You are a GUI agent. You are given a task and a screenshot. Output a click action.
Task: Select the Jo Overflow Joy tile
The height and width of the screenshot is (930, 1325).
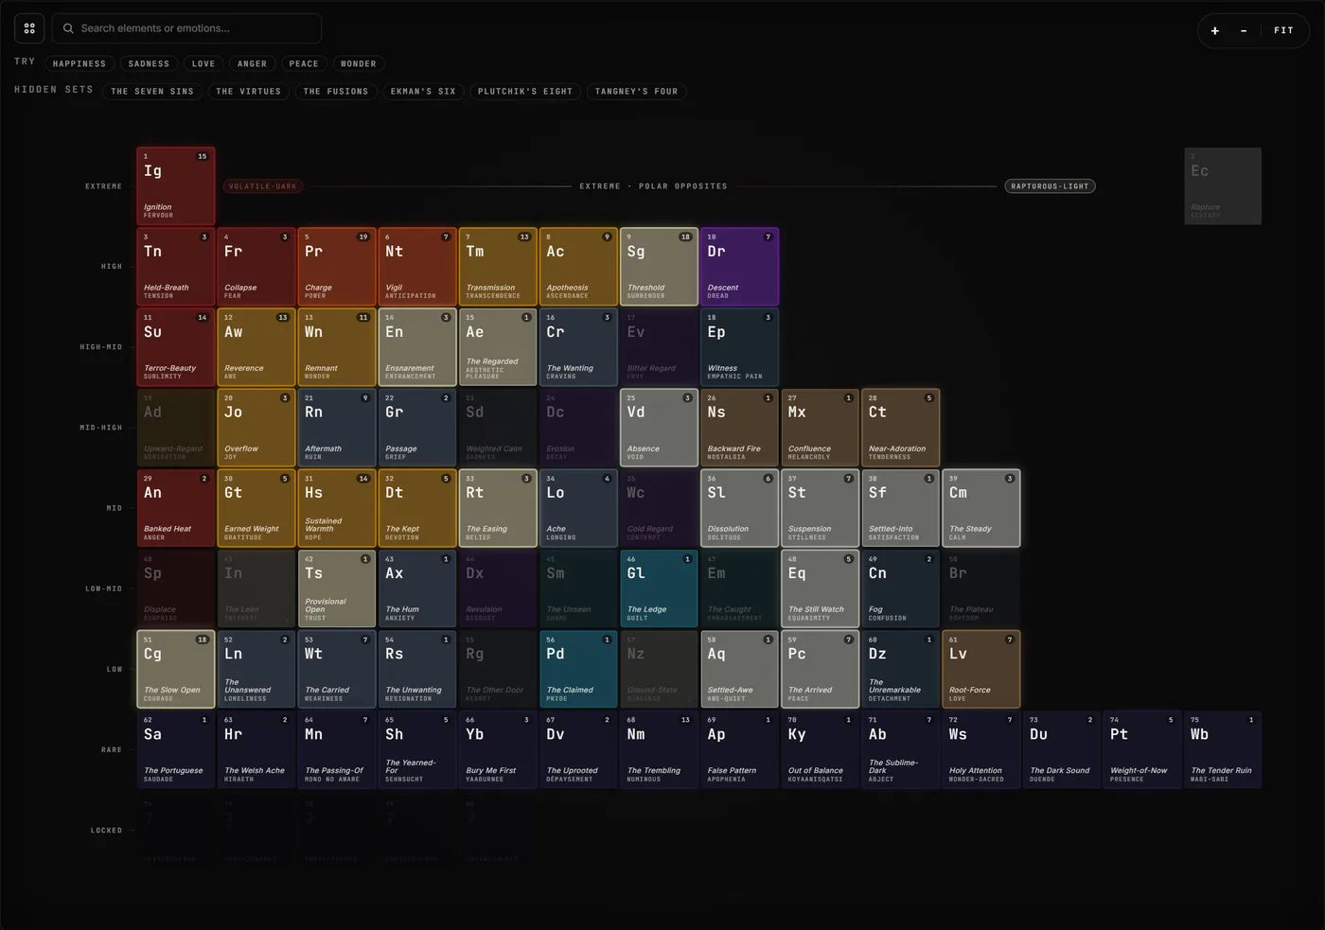(256, 427)
